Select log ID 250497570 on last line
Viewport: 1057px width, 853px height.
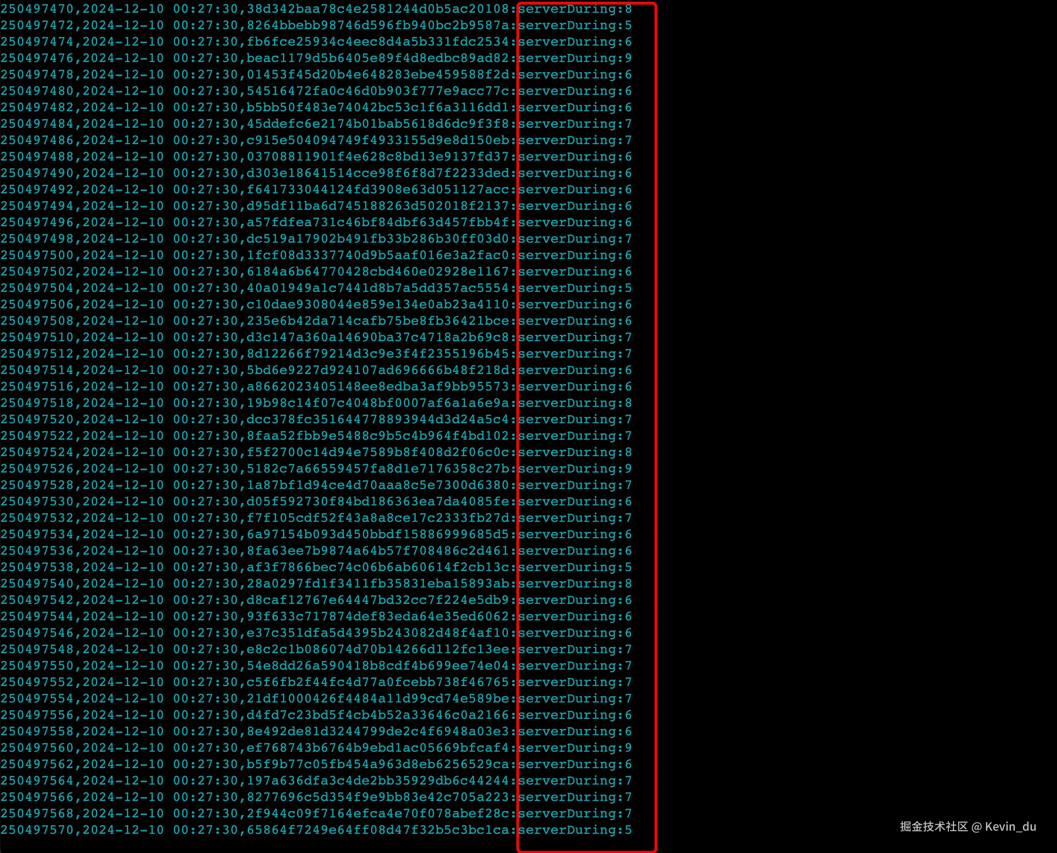tap(37, 830)
